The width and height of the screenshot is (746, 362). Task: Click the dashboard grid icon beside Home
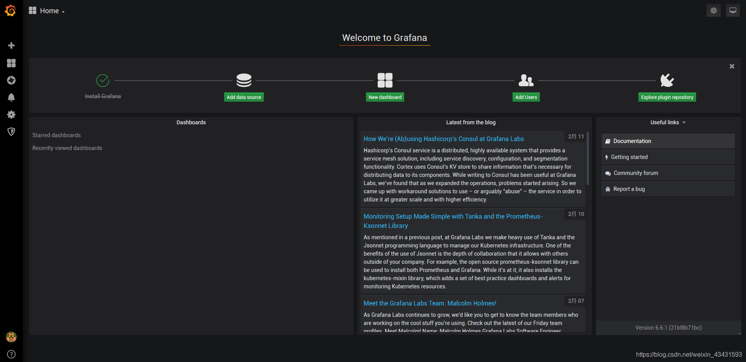(x=32, y=11)
